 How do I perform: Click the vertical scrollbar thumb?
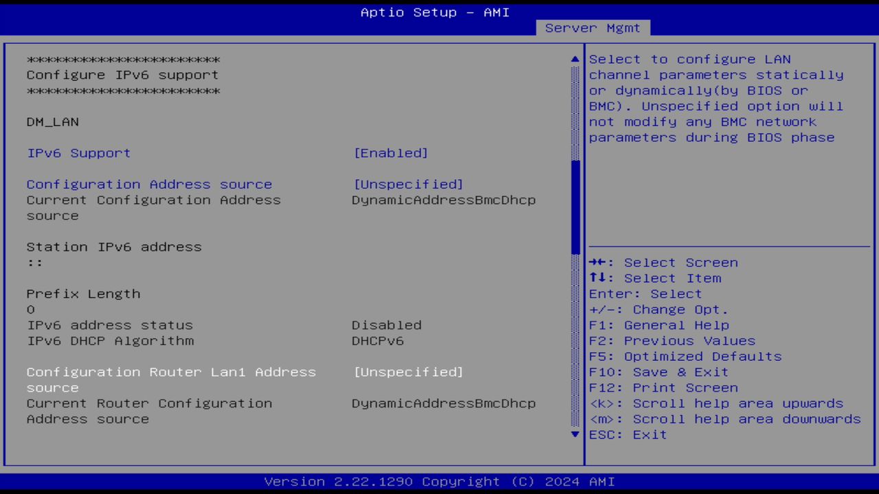[575, 207]
